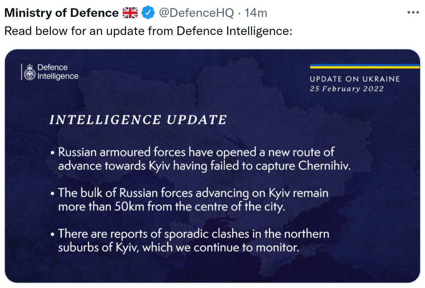The width and height of the screenshot is (425, 288).
Task: Visit the @DefenceHQ handle
Action: (x=196, y=13)
